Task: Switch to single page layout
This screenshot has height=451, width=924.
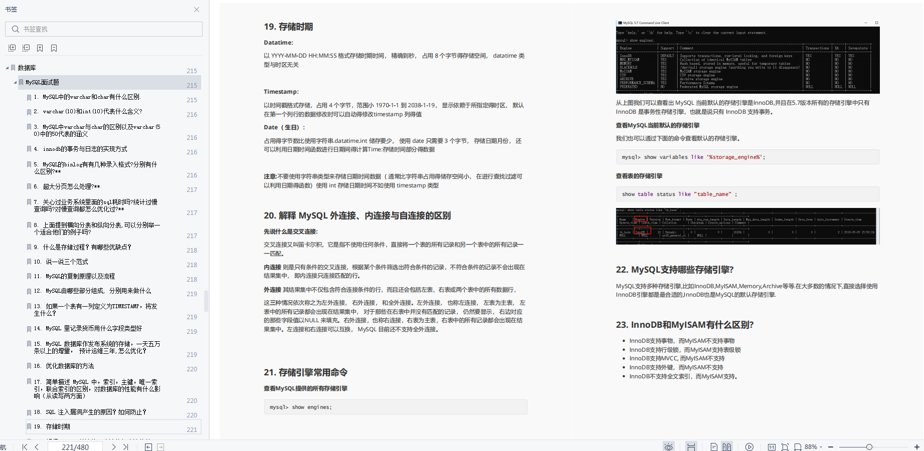Action: click(x=714, y=447)
